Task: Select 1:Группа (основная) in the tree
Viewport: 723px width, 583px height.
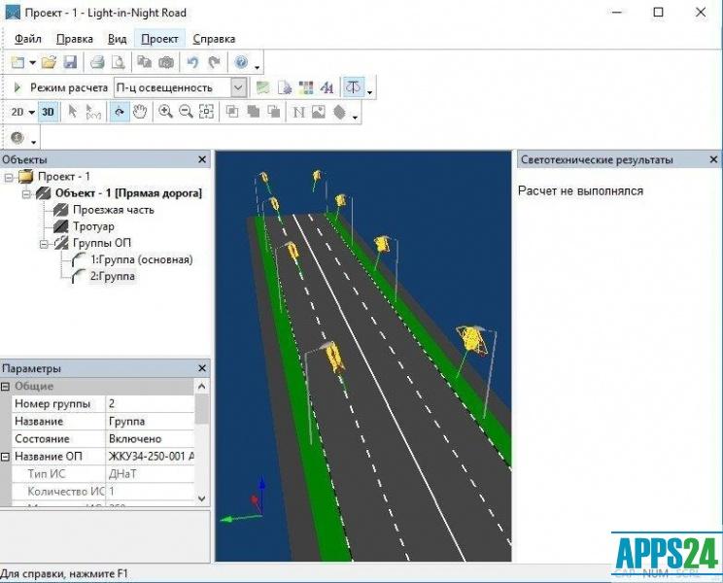Action: coord(141,260)
